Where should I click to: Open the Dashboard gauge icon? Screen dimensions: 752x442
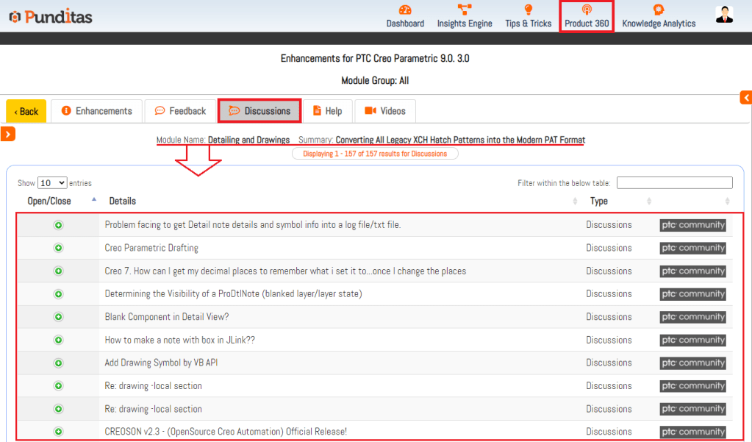pos(405,10)
